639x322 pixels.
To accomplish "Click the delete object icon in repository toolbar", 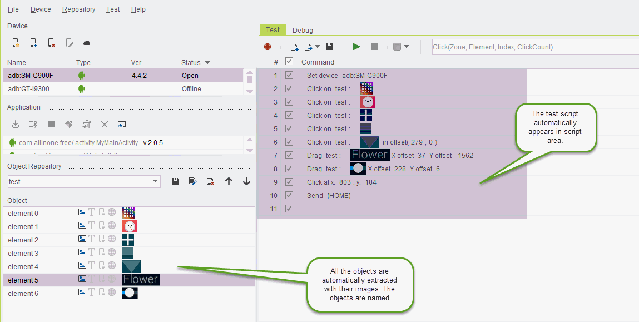I will pos(210,181).
